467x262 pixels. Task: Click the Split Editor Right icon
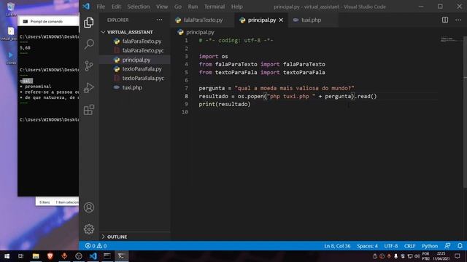click(x=445, y=20)
